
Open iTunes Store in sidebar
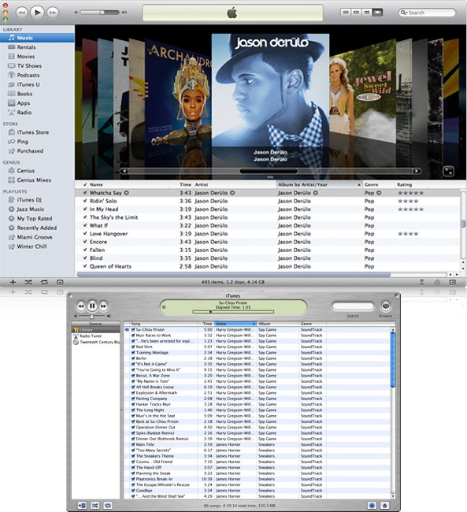pyautogui.click(x=28, y=132)
